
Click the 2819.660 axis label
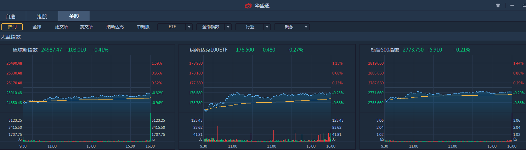click(x=376, y=64)
